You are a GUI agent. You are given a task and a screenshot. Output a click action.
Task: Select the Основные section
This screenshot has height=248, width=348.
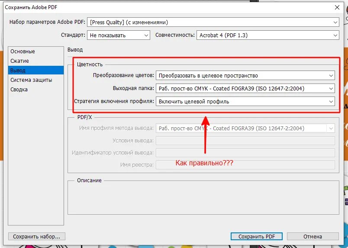click(x=36, y=51)
